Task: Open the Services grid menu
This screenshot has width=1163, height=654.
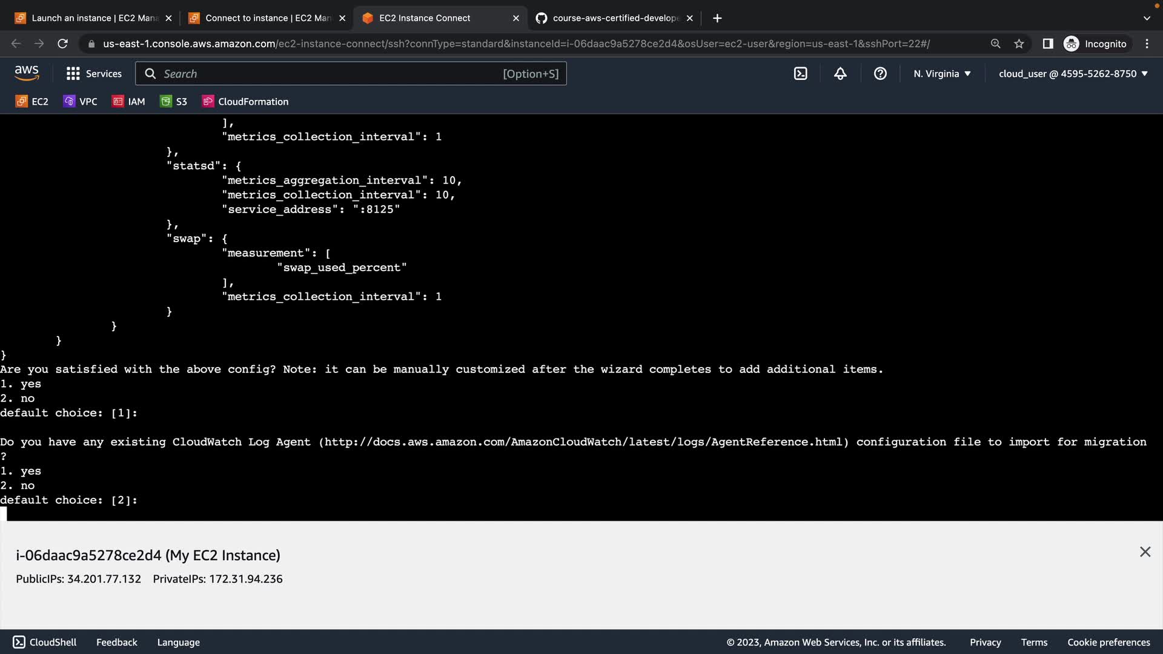Action: pyautogui.click(x=93, y=74)
